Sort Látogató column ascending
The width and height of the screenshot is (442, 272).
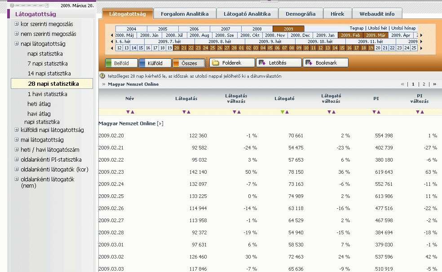point(287,112)
